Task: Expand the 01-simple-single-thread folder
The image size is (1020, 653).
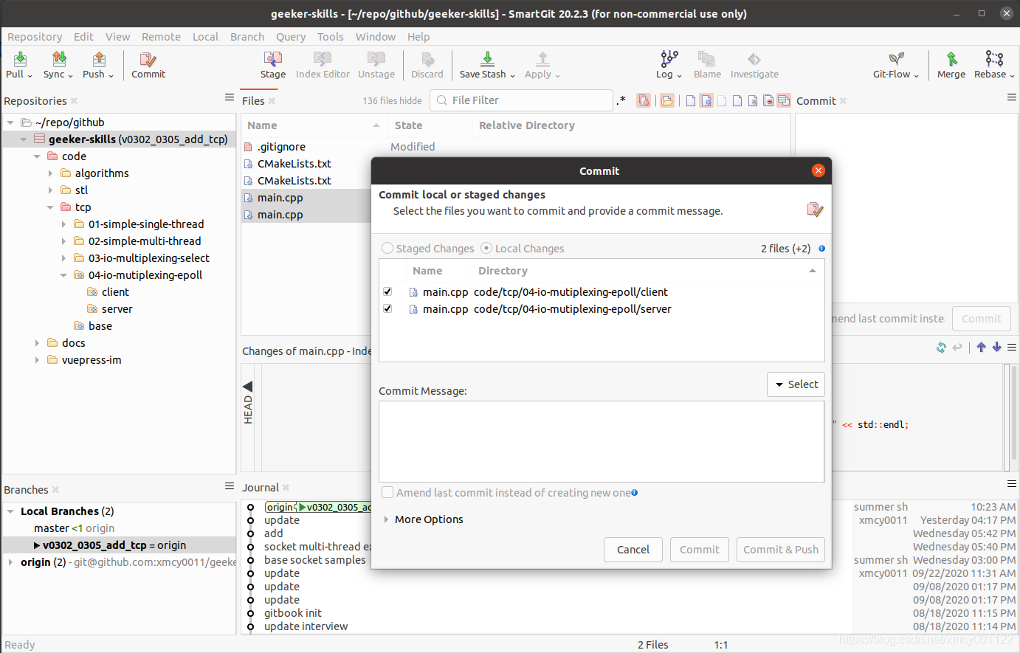Action: (x=63, y=224)
